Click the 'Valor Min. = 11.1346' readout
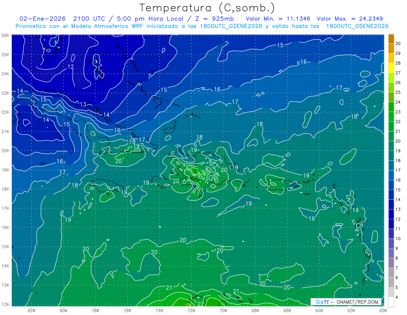Screen dimensions: 407x315 click(x=278, y=19)
